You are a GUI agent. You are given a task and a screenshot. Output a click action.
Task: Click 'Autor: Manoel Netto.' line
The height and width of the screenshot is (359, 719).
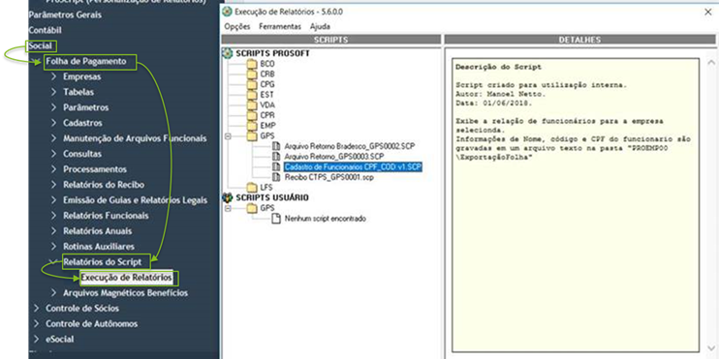pos(501,94)
